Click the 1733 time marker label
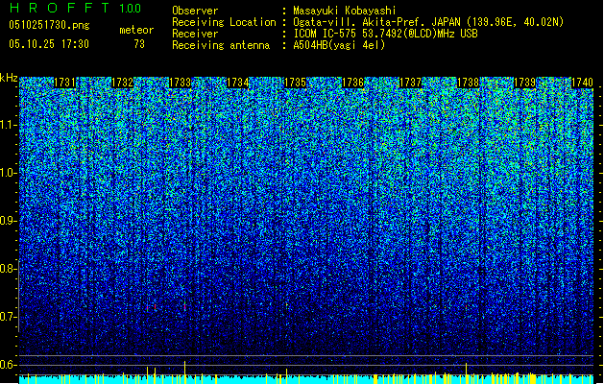 (x=180, y=83)
